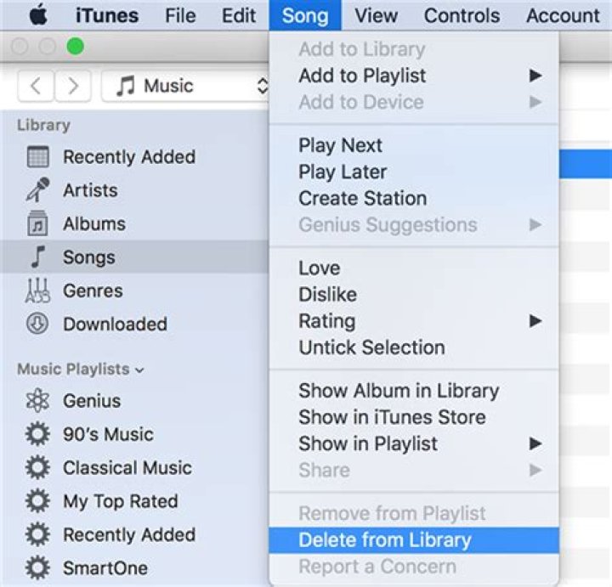This screenshot has height=587, width=612.
Task: Open the Genius playlist
Action: pos(134,401)
